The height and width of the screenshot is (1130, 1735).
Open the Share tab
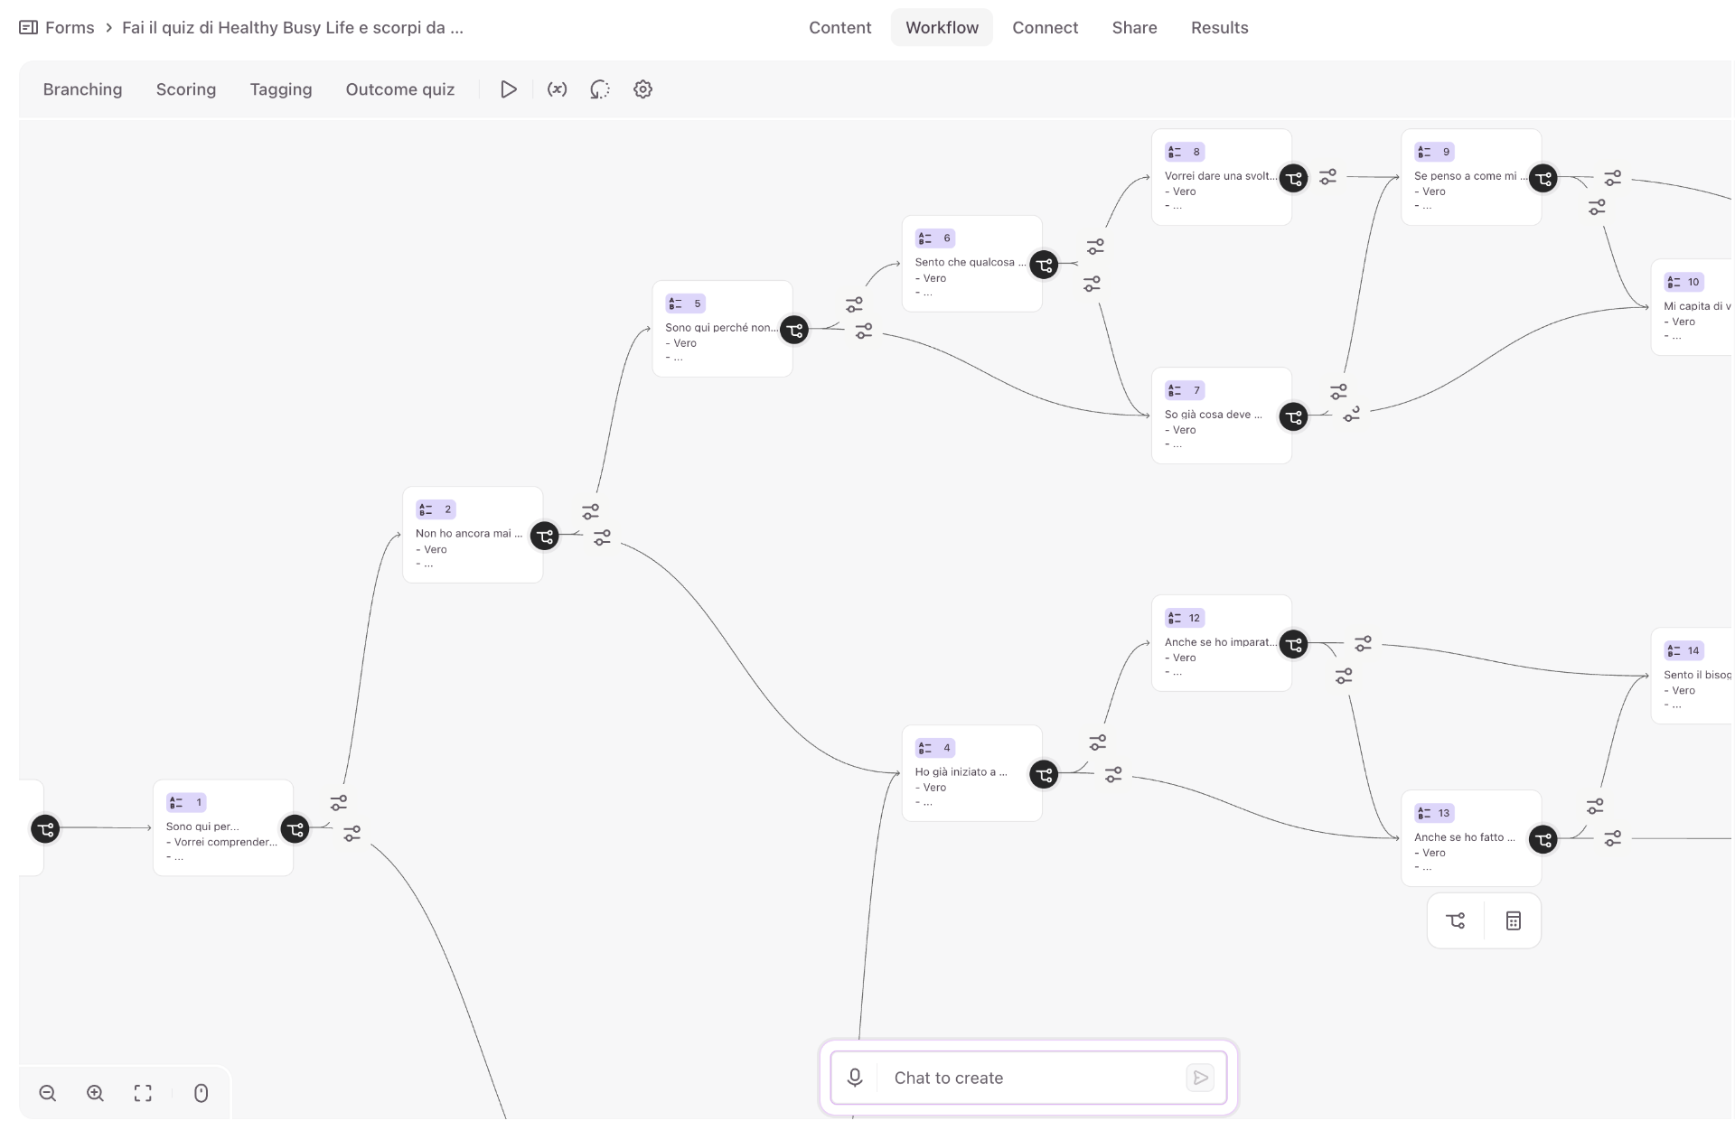1134,27
